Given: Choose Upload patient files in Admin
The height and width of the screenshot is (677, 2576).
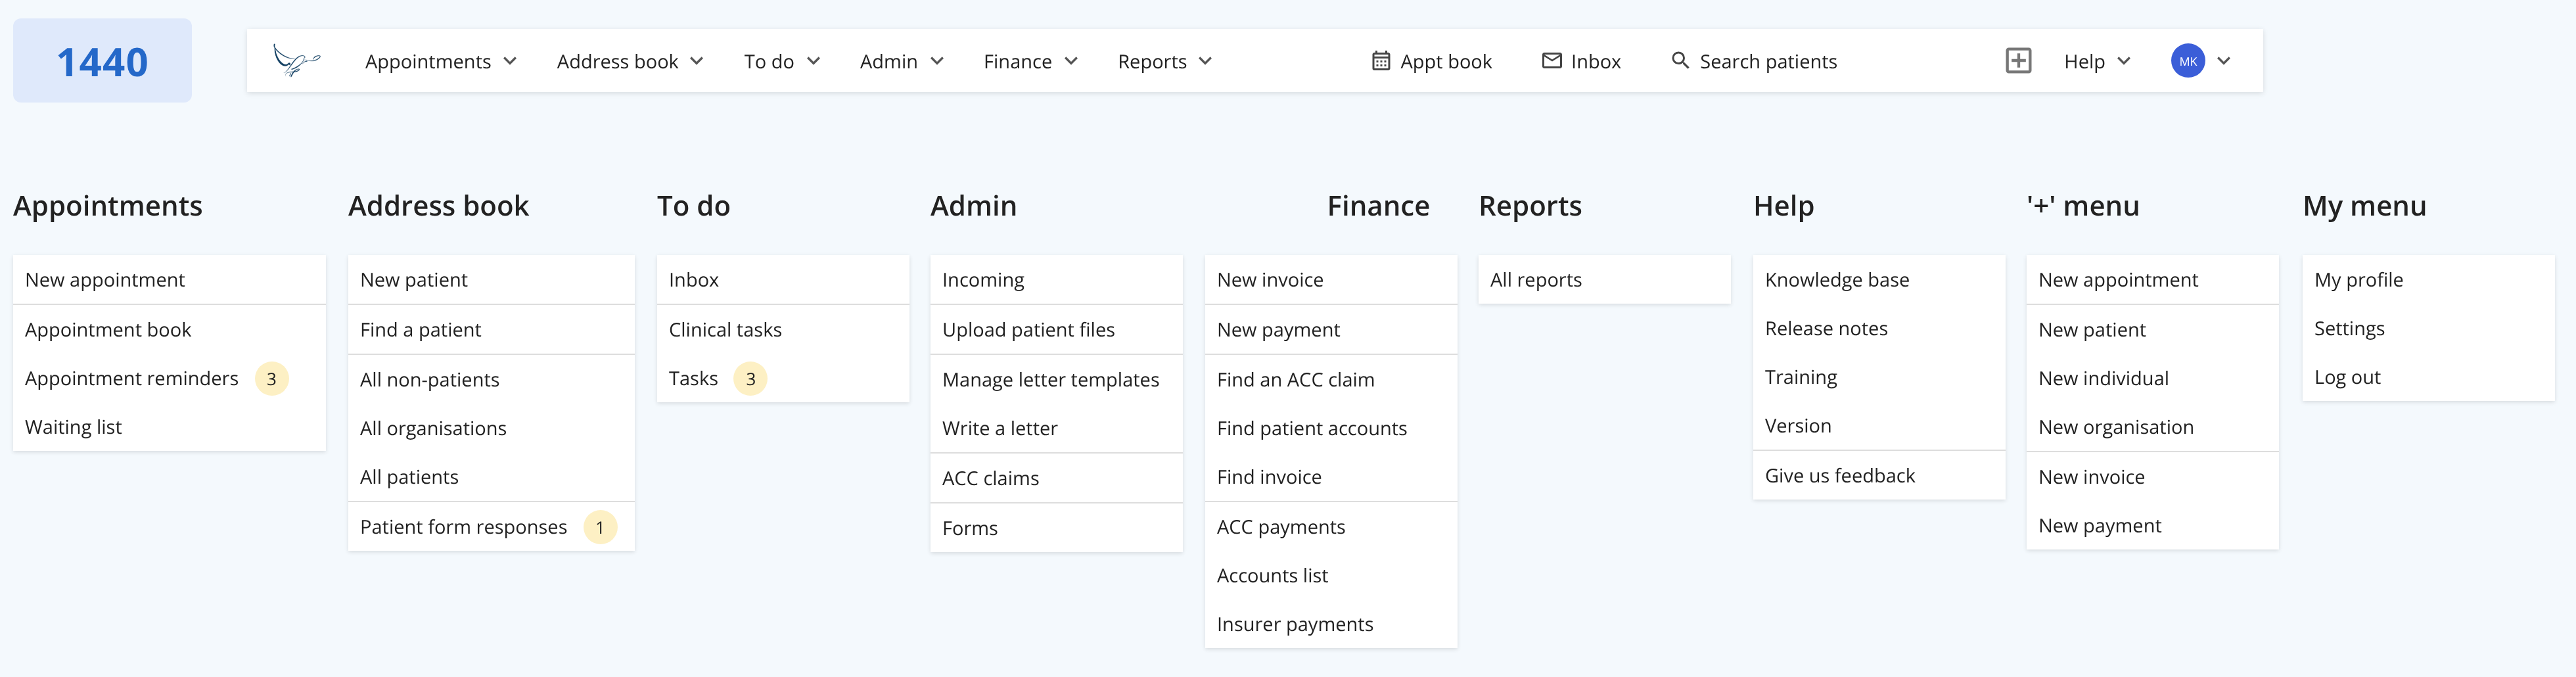Looking at the screenshot, I should pos(1056,330).
